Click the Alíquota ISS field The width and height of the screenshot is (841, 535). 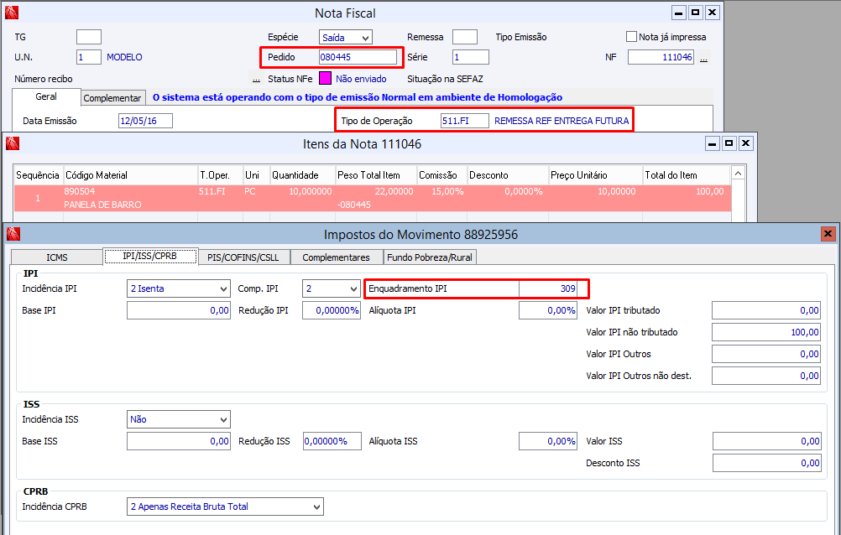pyautogui.click(x=548, y=441)
